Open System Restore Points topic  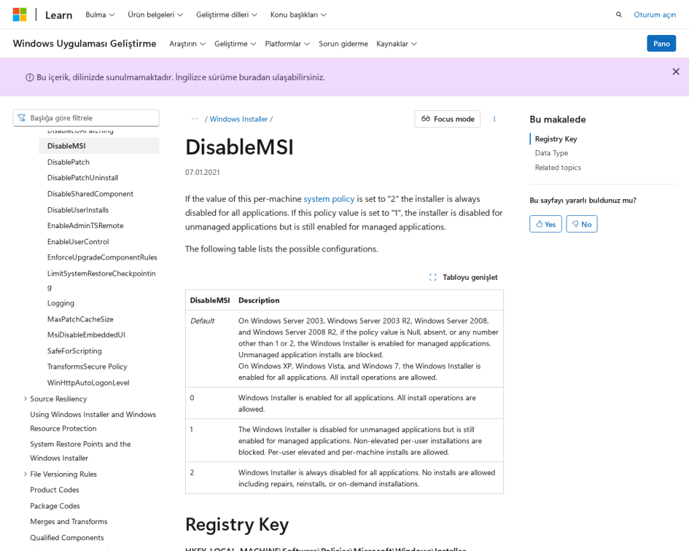[81, 451]
